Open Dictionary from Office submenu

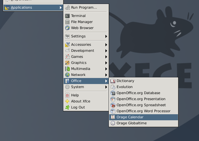(143, 81)
